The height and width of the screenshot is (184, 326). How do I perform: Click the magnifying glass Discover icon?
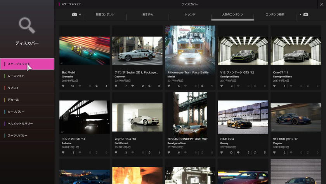[27, 26]
